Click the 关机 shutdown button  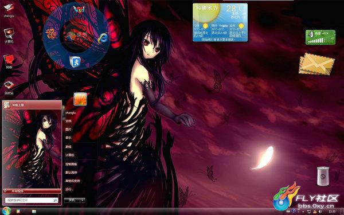pyautogui.click(x=72, y=200)
